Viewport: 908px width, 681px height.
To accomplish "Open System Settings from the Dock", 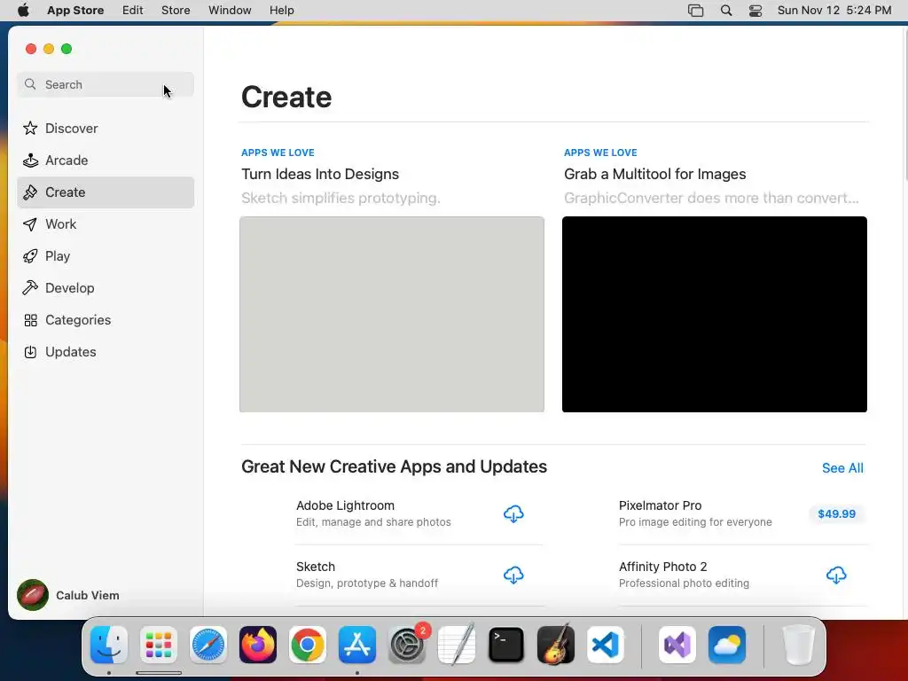I will click(x=407, y=645).
